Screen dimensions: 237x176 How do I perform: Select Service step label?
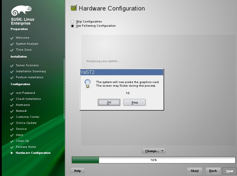pyautogui.click(x=21, y=129)
